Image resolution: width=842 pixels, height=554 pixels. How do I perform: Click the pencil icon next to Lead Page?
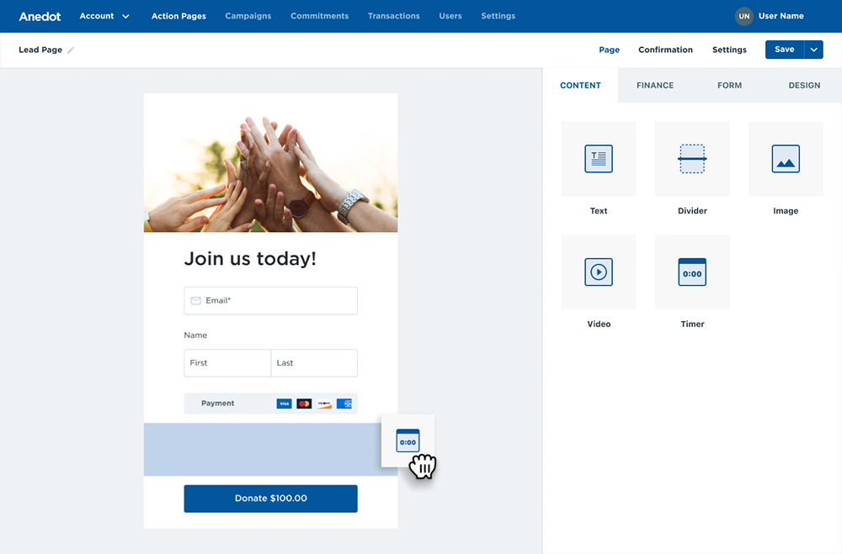[x=71, y=50]
